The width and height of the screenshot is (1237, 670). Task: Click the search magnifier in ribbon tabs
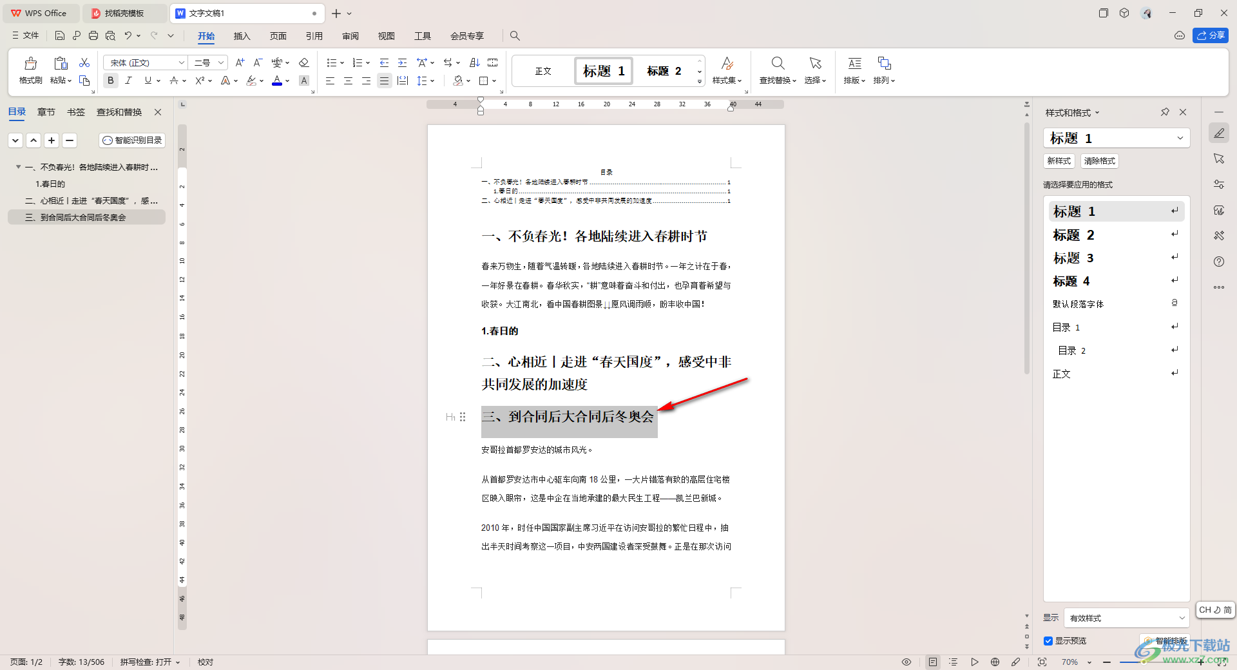(515, 35)
